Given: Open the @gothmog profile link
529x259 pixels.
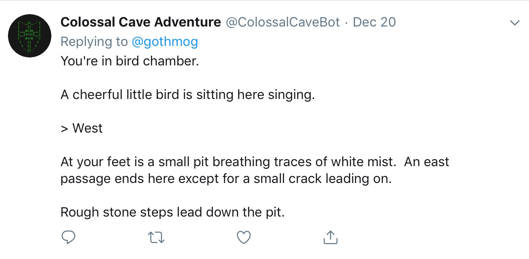Looking at the screenshot, I should [x=165, y=42].
